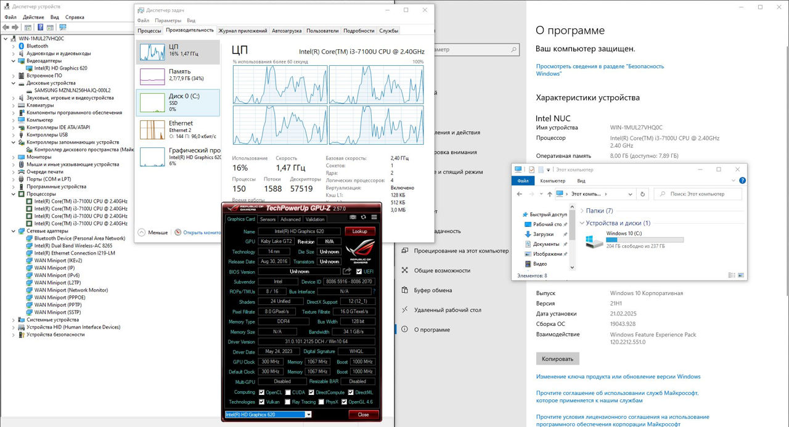Click the Settings clipboard (Буфер обмена) icon
789x427 pixels.
[404, 290]
